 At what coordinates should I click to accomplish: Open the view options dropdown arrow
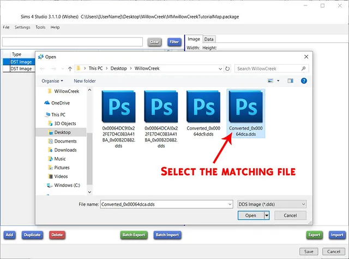[278, 81]
